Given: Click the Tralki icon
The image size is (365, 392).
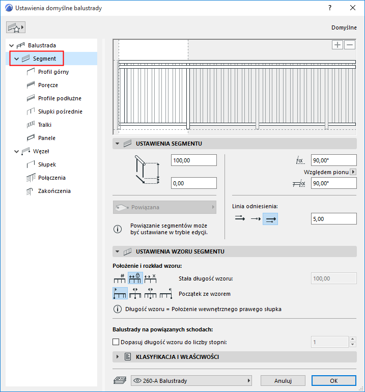Looking at the screenshot, I should coord(31,125).
